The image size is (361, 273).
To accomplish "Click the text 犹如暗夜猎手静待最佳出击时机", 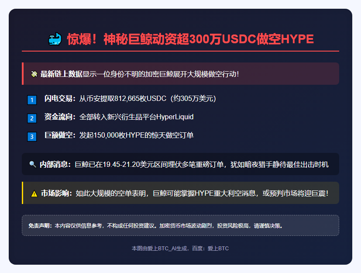I will click(279, 165).
